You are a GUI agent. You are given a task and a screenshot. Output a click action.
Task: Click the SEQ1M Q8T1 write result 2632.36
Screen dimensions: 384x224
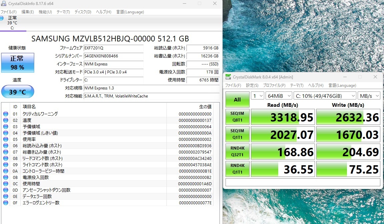348,117
